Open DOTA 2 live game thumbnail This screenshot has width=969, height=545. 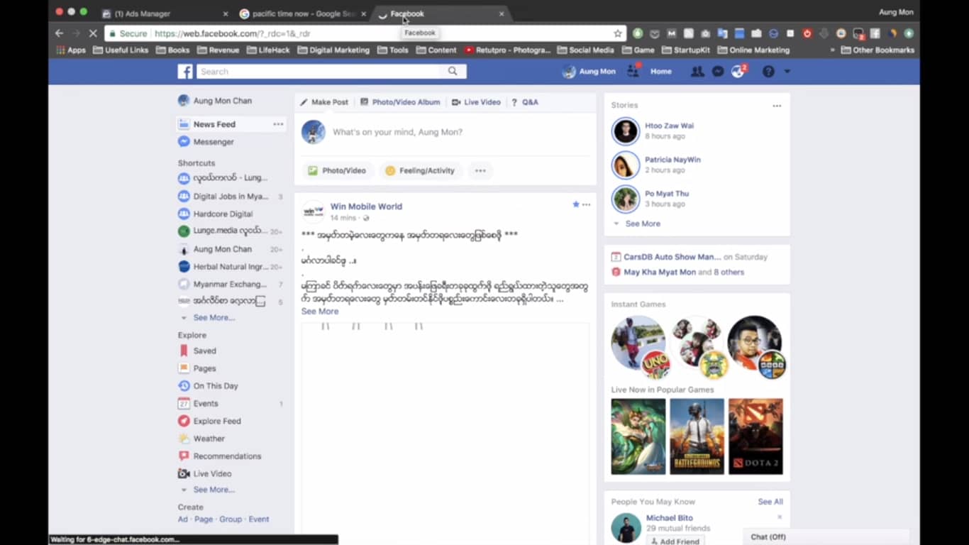point(755,436)
